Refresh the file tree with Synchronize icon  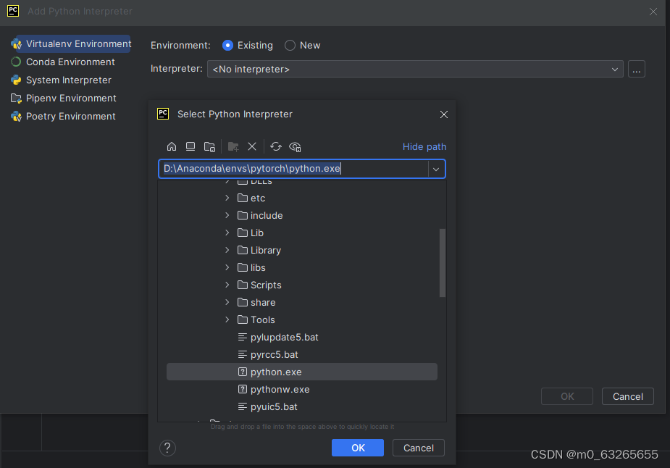276,146
